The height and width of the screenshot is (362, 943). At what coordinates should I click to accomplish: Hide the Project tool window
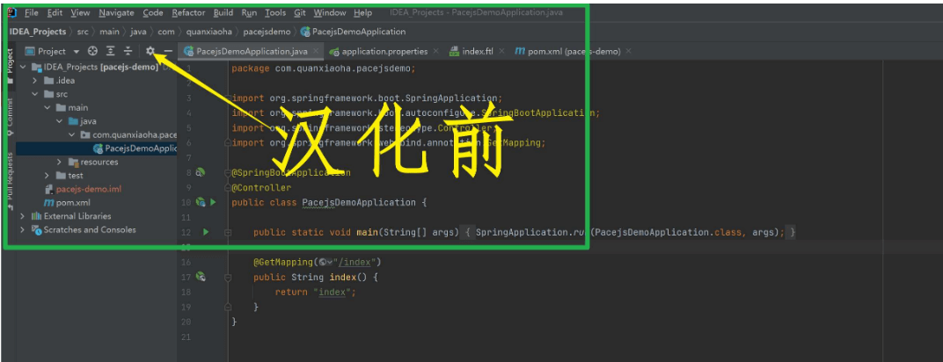[168, 52]
